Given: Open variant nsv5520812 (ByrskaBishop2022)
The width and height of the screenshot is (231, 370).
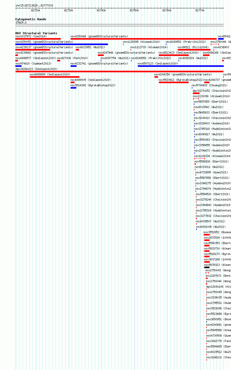Looking at the screenshot, I should (x=181, y=80).
